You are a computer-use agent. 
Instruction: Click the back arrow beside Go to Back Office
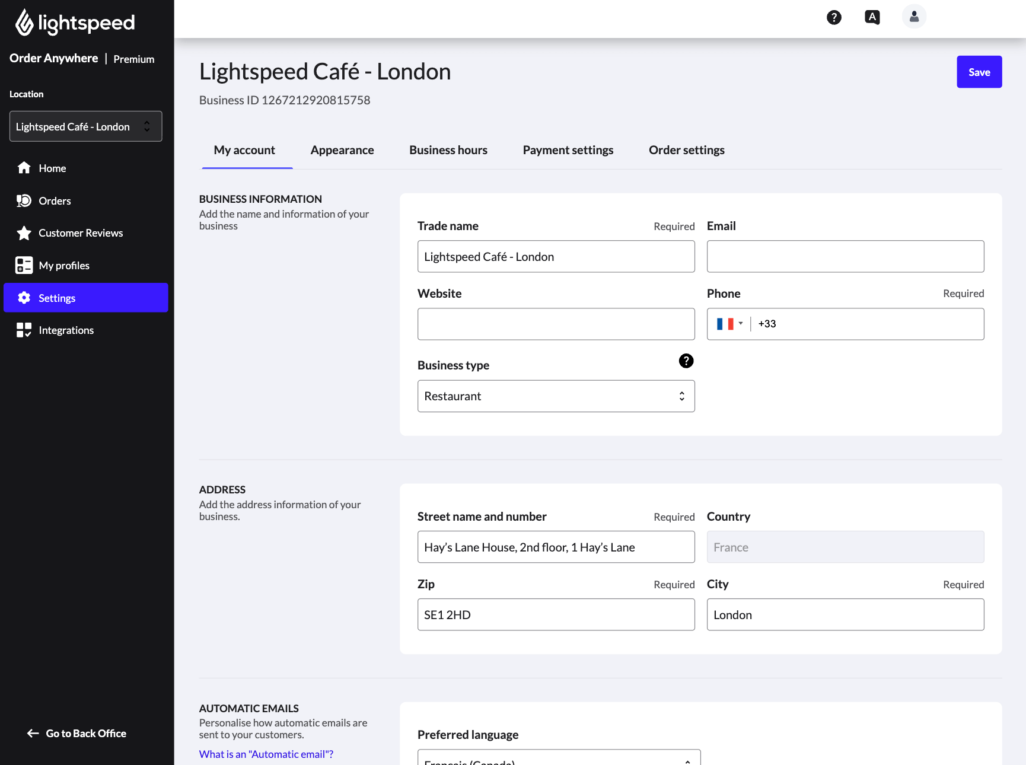[x=33, y=734]
